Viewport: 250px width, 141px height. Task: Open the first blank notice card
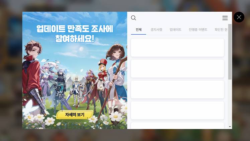pyautogui.click(x=177, y=48)
